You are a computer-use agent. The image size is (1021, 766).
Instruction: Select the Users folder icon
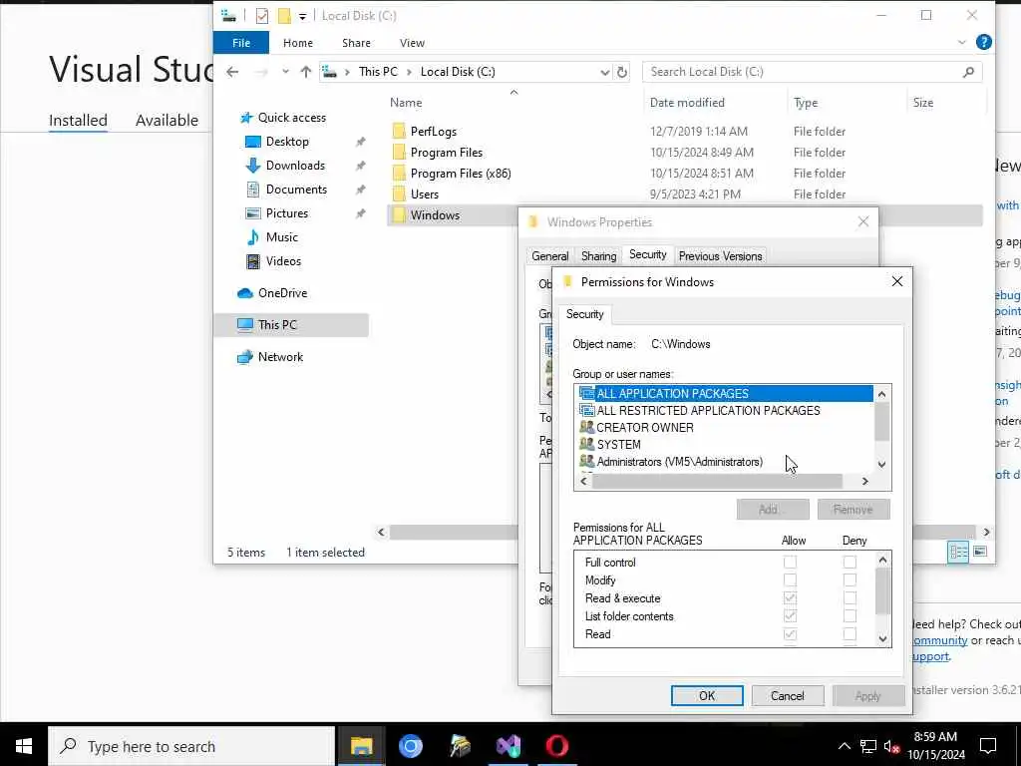click(x=399, y=194)
